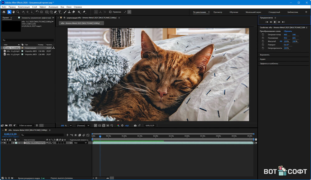Enable the Привязка snapping checkbox
Viewport: 311px width, 180px height.
(110, 12)
